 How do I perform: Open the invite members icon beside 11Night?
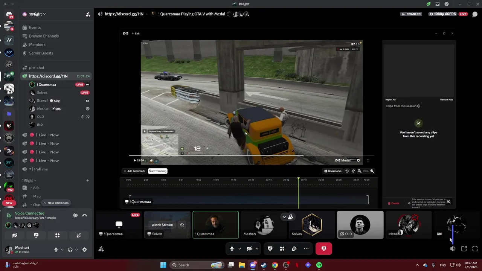coord(88,14)
